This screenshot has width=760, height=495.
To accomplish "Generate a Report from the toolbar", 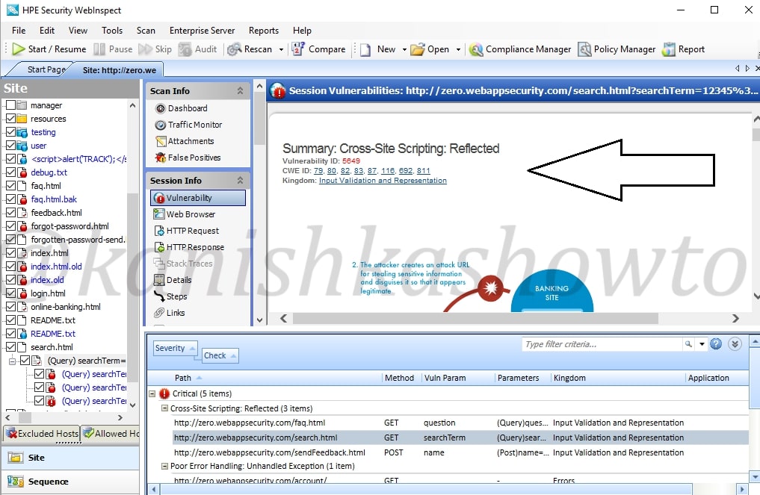I will point(684,49).
